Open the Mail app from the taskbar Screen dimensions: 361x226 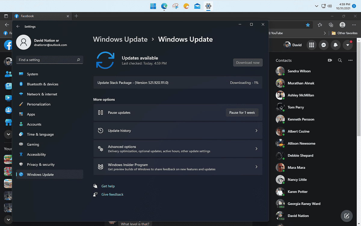pyautogui.click(x=197, y=6)
